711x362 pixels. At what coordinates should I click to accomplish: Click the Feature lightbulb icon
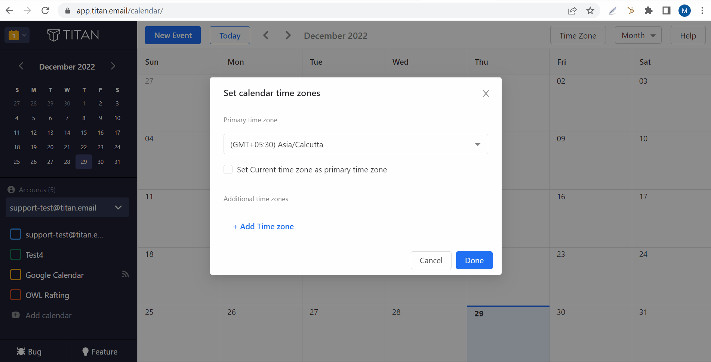point(85,352)
